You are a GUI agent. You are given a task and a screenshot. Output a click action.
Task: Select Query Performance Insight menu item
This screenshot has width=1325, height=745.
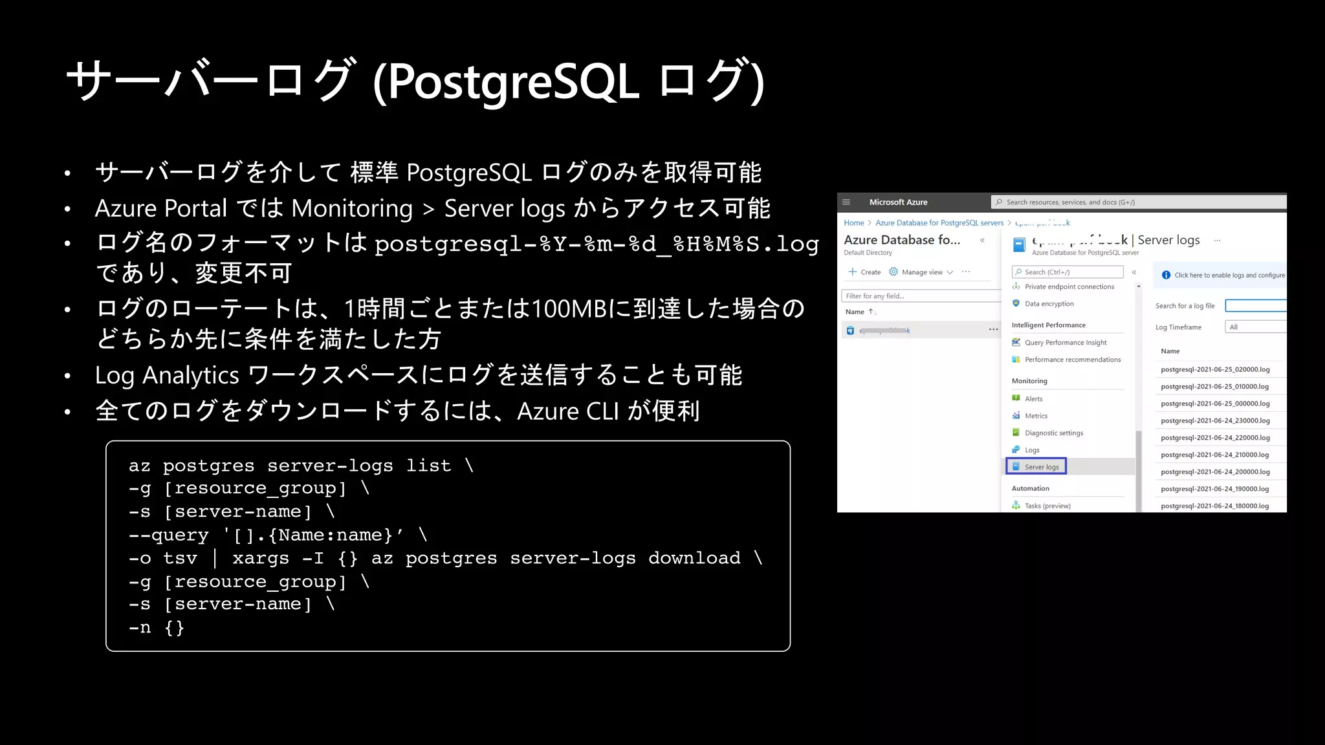coord(1066,343)
